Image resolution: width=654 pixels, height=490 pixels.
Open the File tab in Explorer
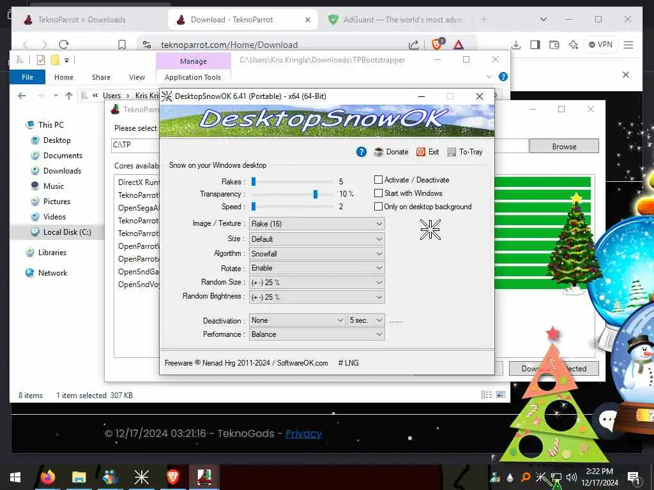pyautogui.click(x=27, y=77)
